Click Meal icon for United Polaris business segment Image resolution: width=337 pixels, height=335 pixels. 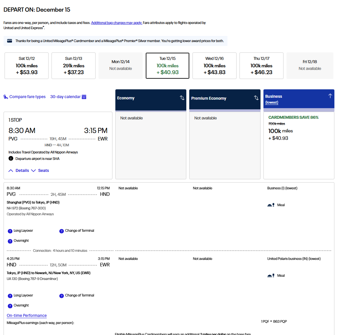click(271, 275)
